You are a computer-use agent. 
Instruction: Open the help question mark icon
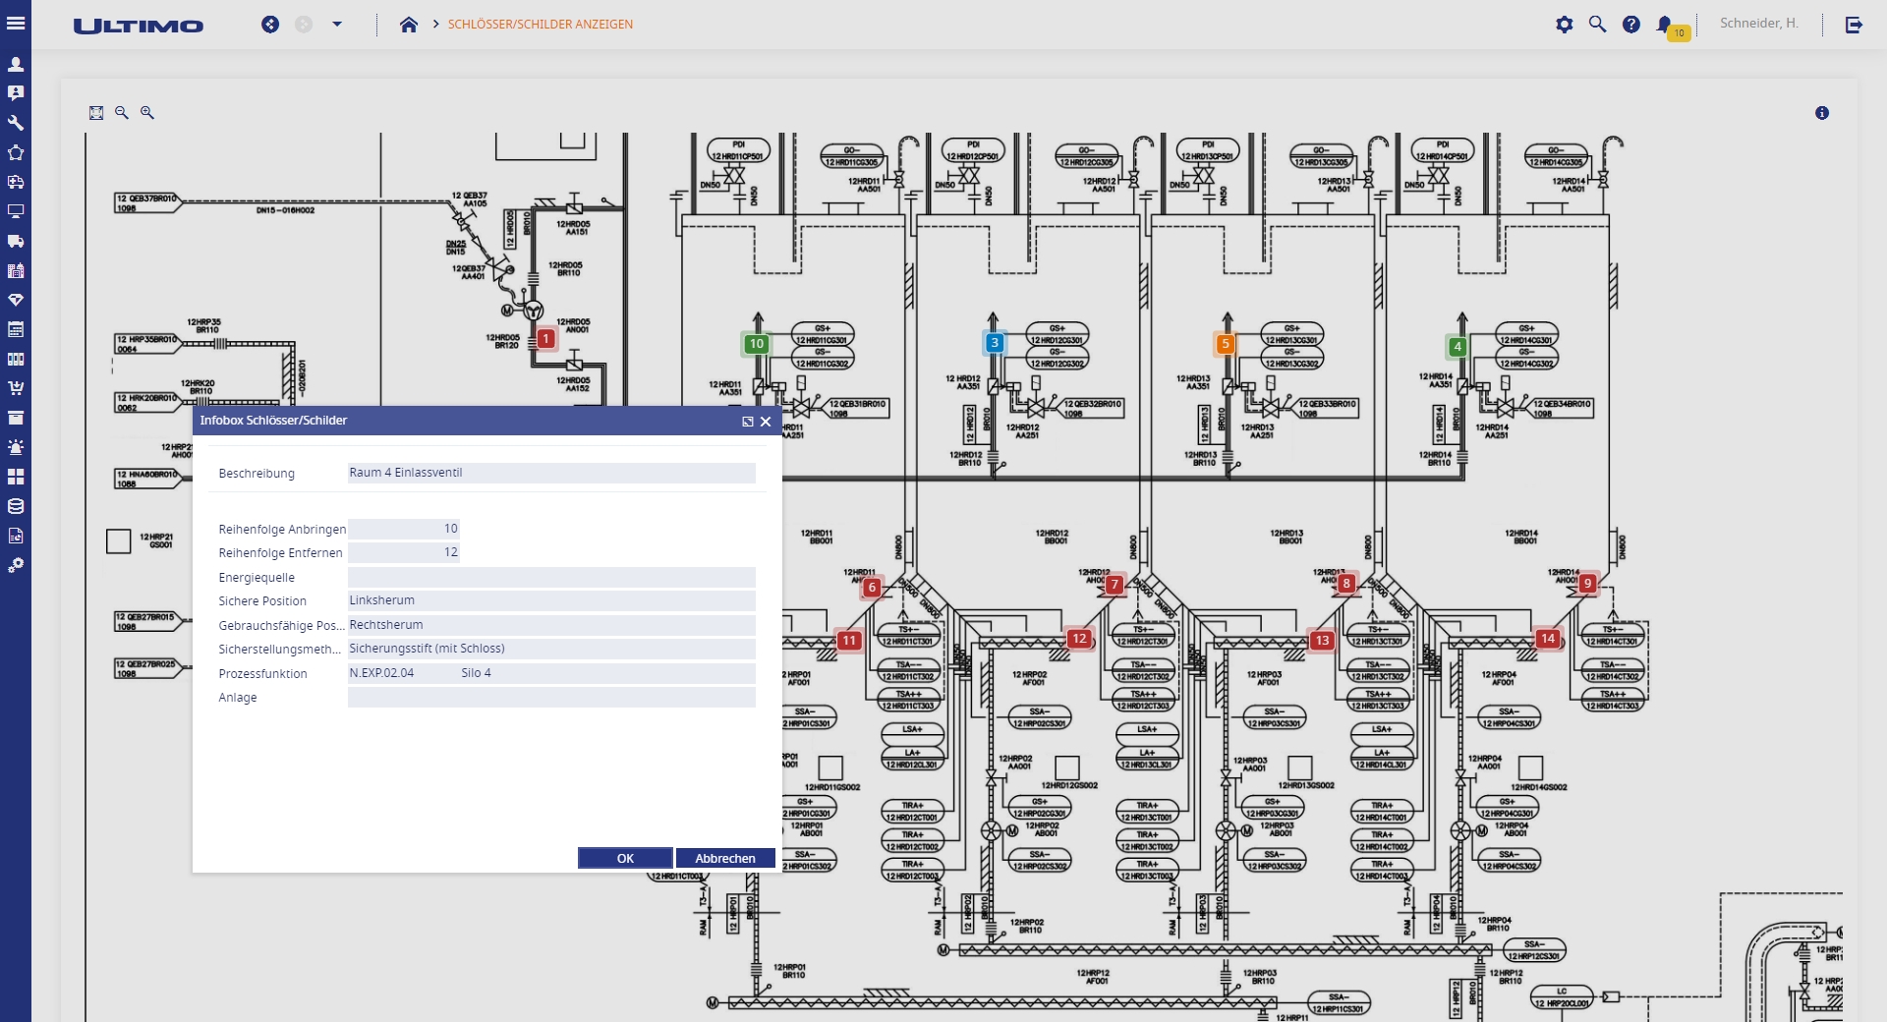pos(1631,25)
